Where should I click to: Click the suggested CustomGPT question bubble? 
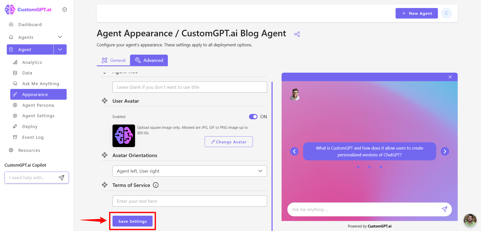point(370,151)
